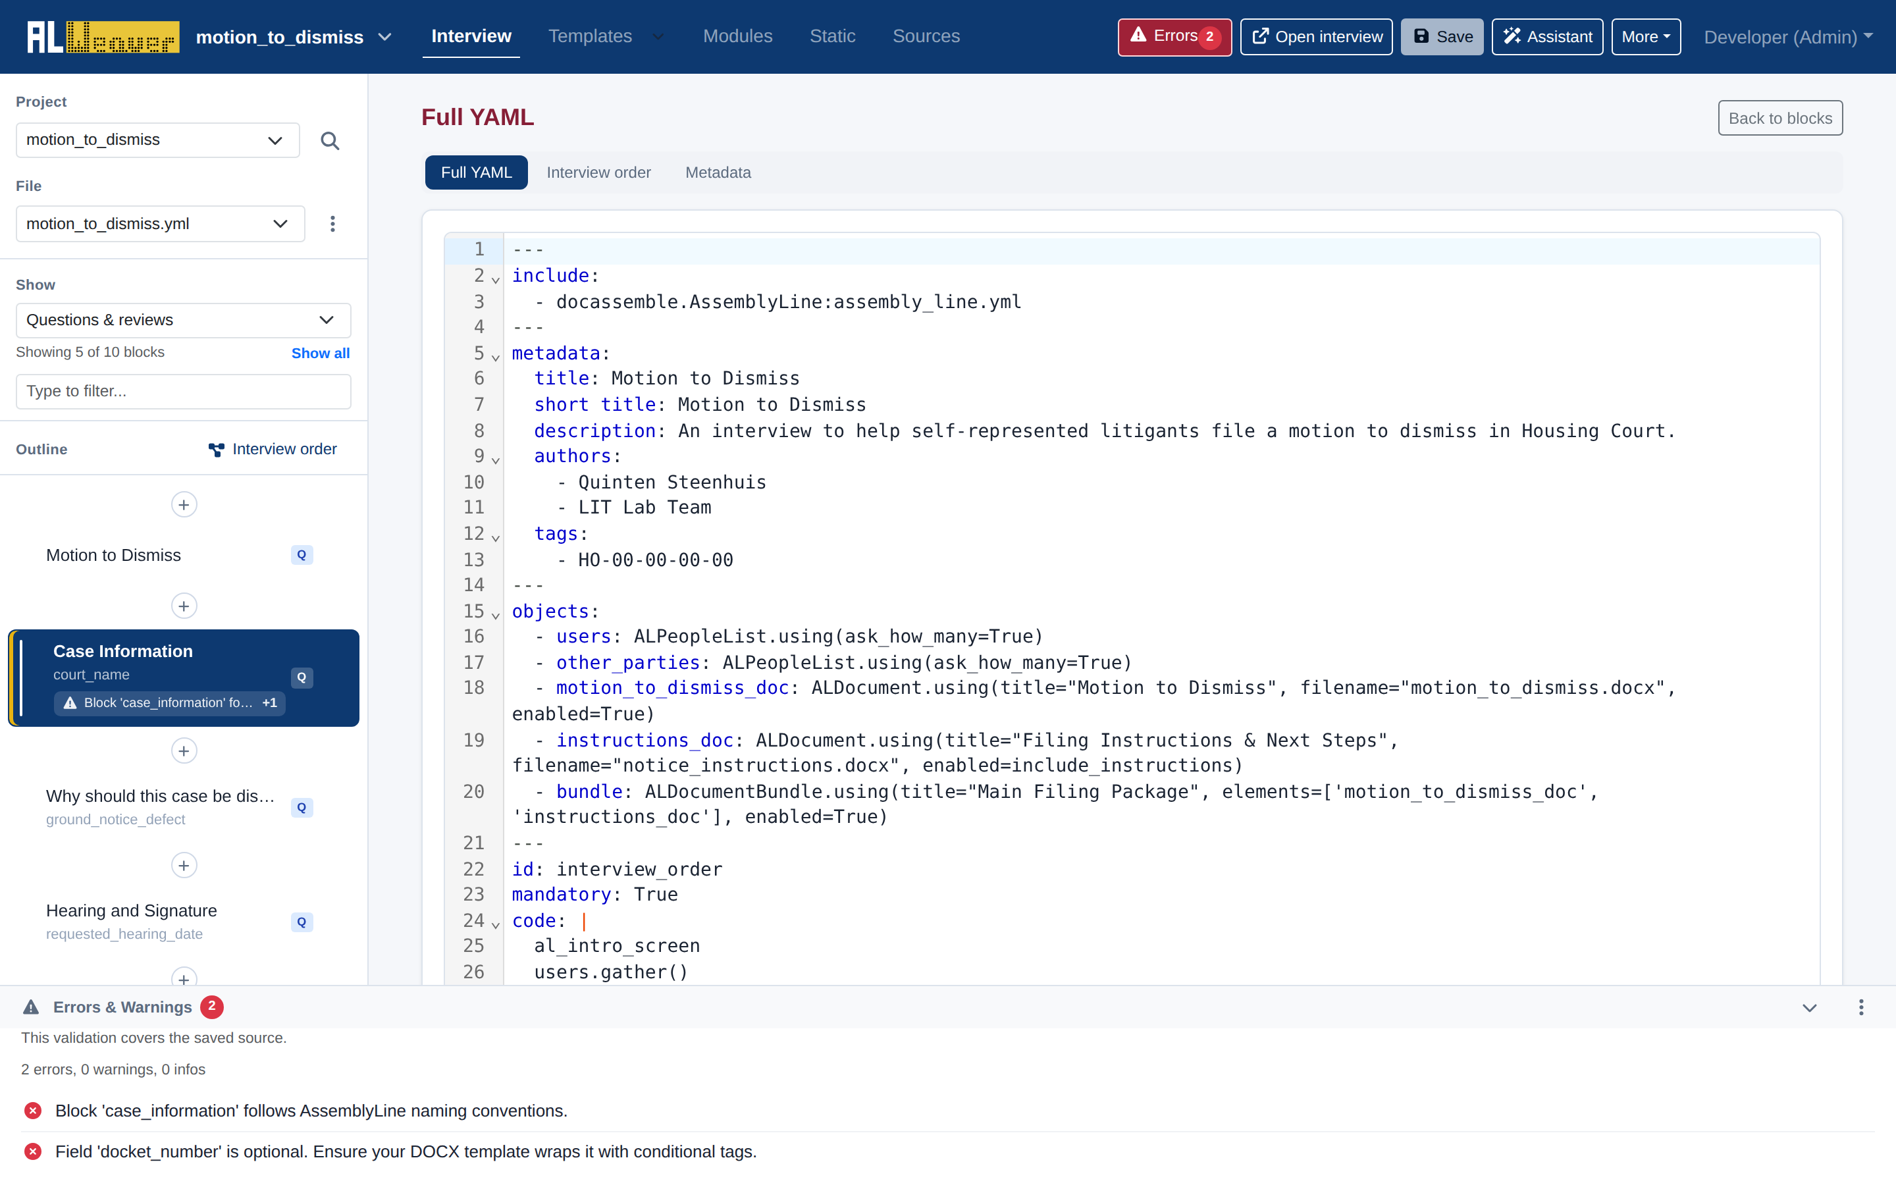Open the Developer (Admin) user menu
This screenshot has height=1185, width=1896.
(x=1788, y=37)
